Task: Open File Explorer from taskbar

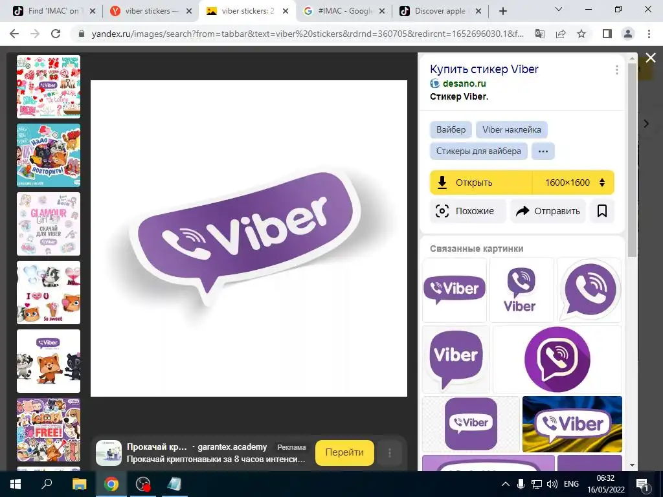Action: [79, 484]
